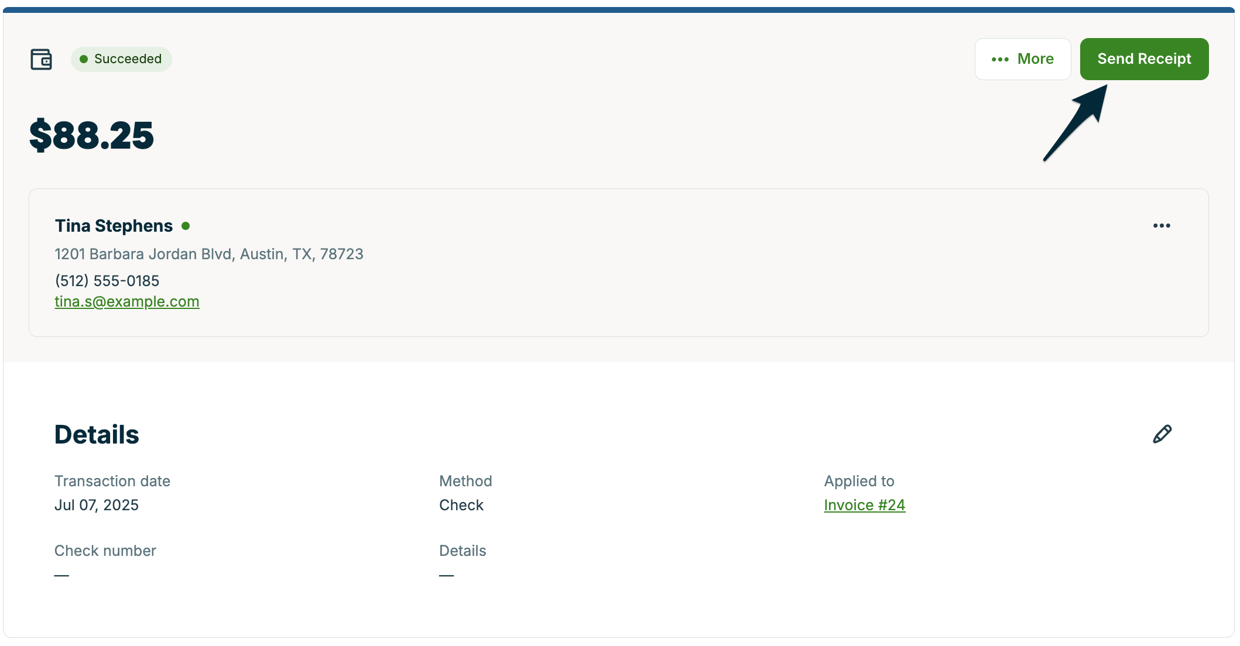Open the tina.s@example.com email link
The width and height of the screenshot is (1240, 646).
click(x=127, y=301)
